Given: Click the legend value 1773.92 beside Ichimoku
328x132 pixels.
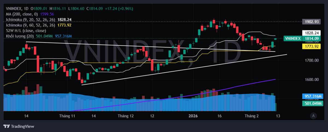Looking at the screenshot, I should [x=65, y=25].
